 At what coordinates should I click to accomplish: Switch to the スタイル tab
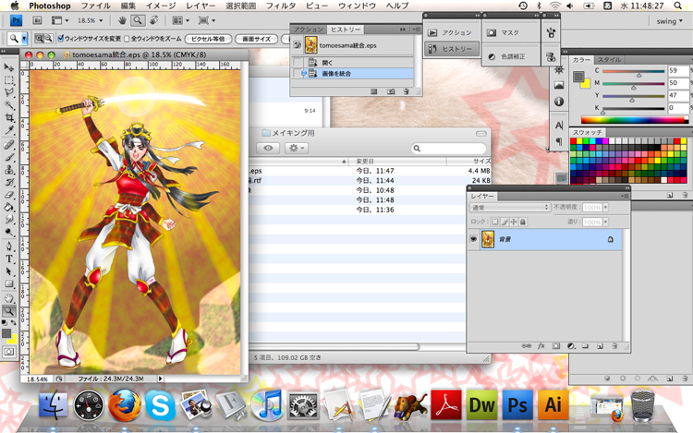point(609,60)
